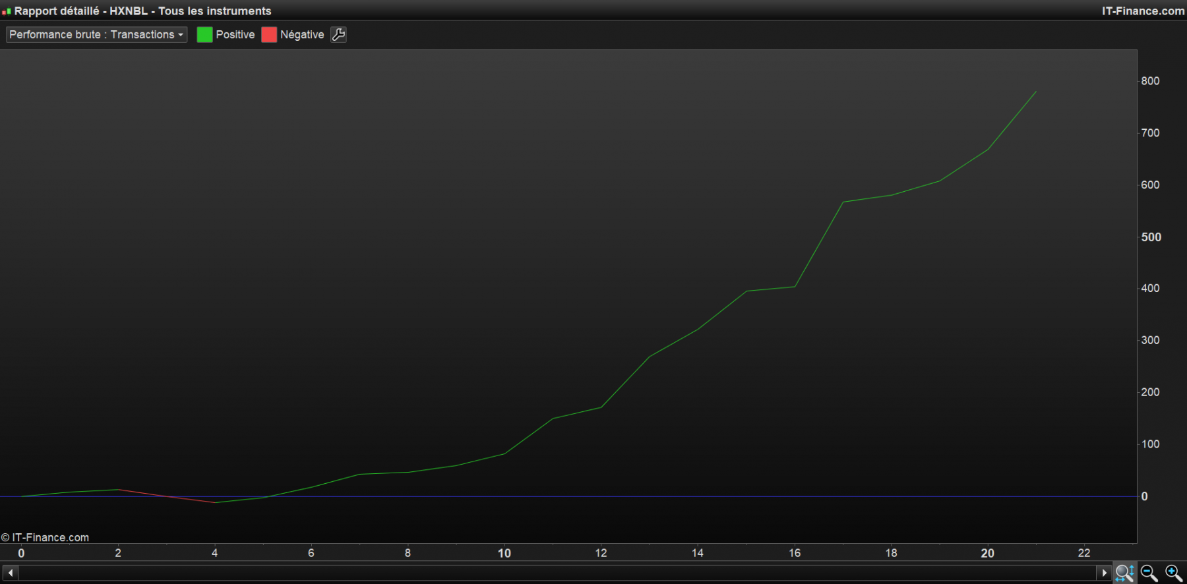Zoom in with the plus magnifier
The image size is (1187, 584).
click(1174, 573)
